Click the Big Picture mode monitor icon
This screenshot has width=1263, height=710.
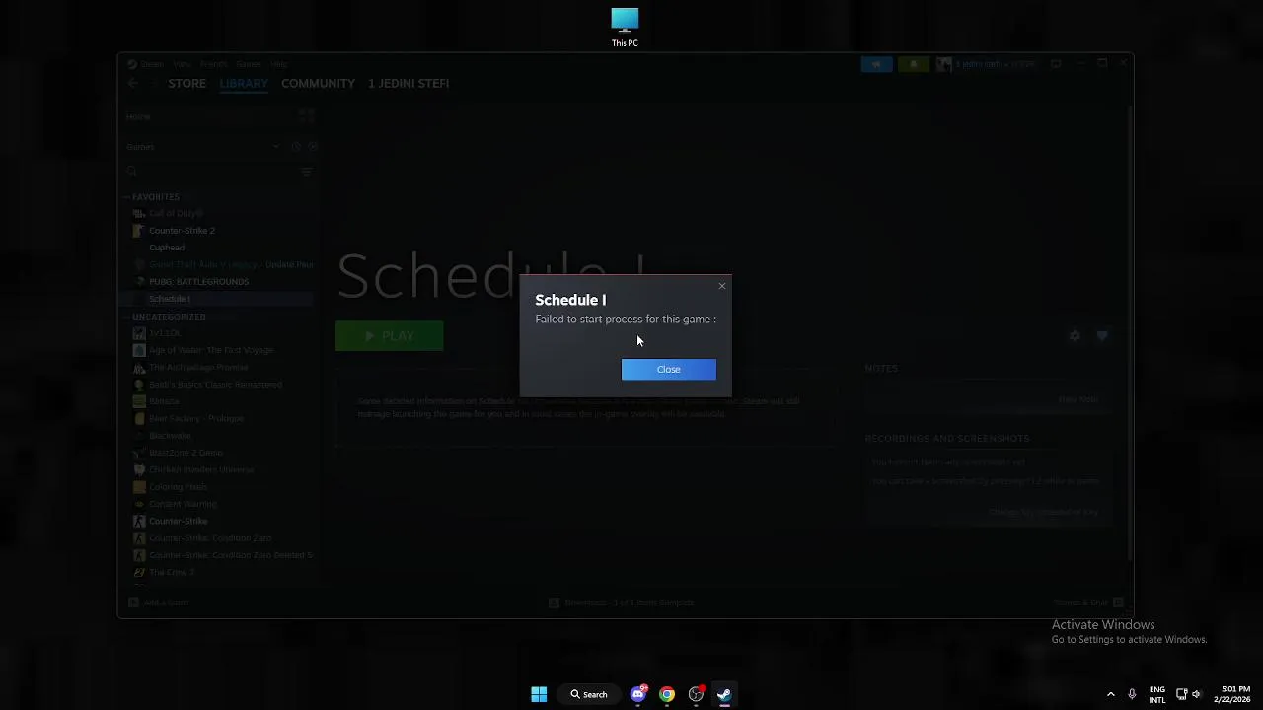(x=1056, y=64)
